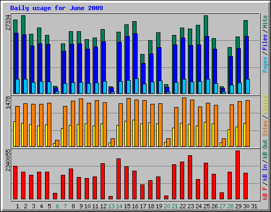This screenshot has width=271, height=212.
Task: Click the 2340055 y-axis value
Action: [x=8, y=160]
